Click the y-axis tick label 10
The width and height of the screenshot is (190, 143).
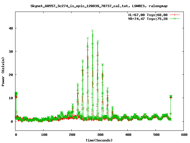(x=11, y=98)
